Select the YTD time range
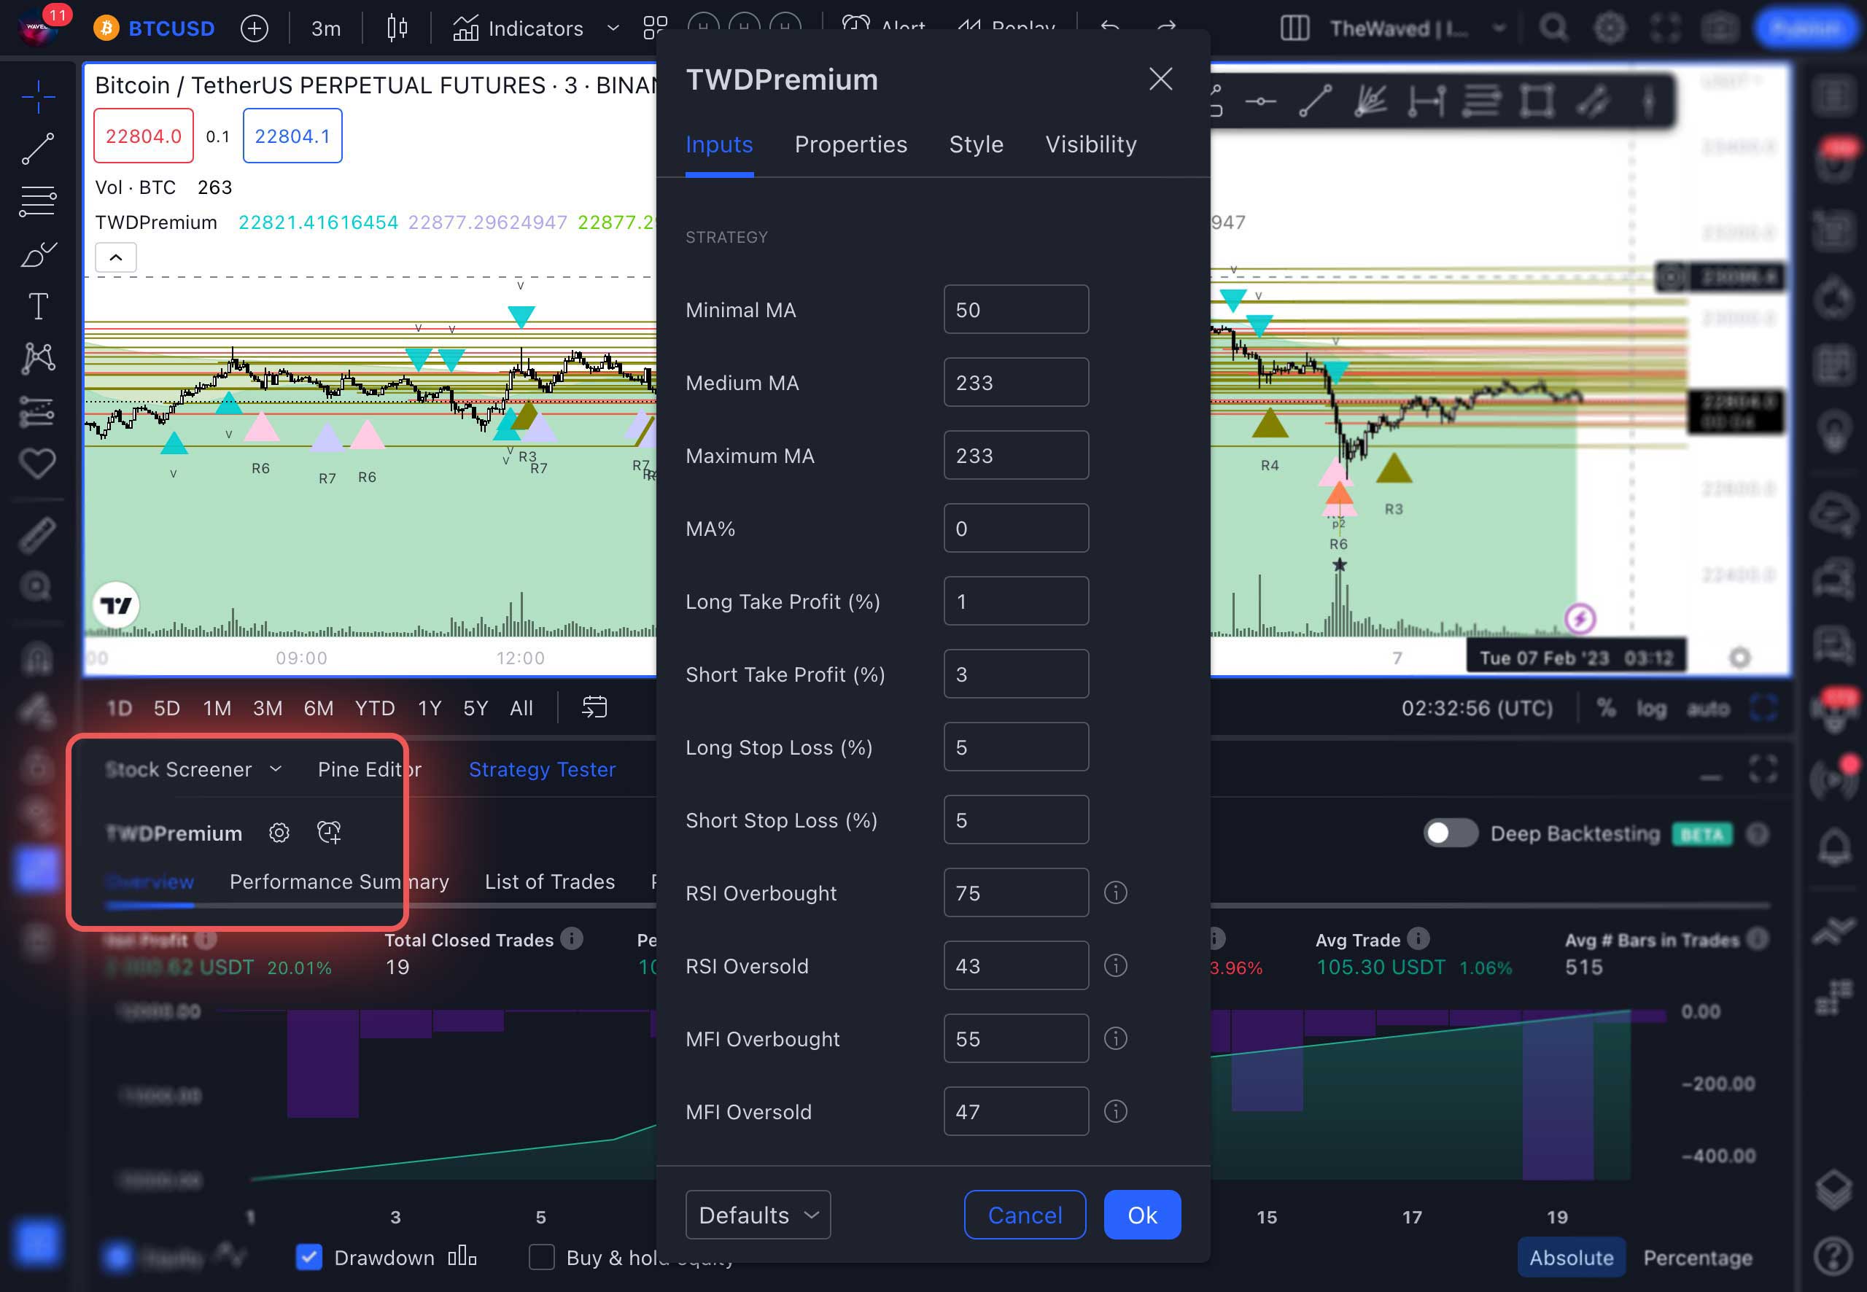 pyautogui.click(x=375, y=708)
